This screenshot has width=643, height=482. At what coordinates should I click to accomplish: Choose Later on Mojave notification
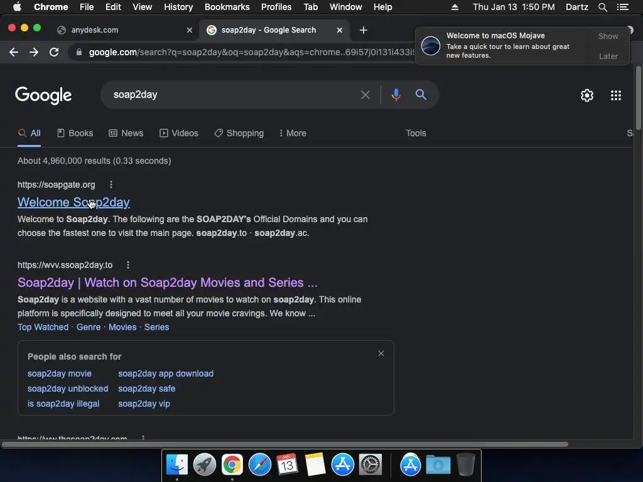[x=608, y=56]
